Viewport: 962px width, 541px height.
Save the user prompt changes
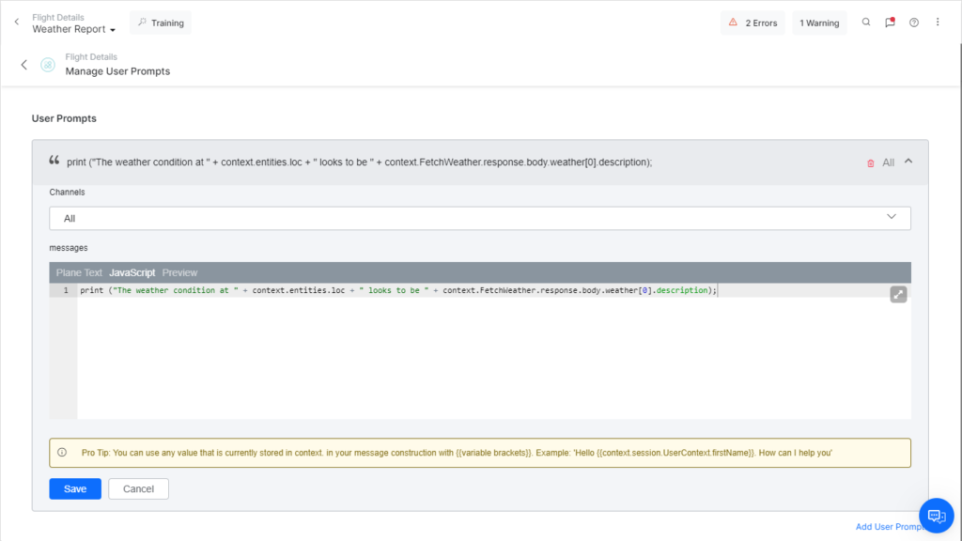coord(74,488)
